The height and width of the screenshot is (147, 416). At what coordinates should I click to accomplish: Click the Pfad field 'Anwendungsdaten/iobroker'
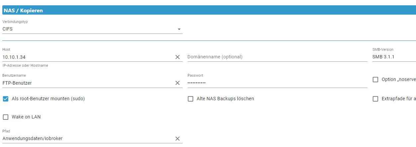click(x=86, y=139)
